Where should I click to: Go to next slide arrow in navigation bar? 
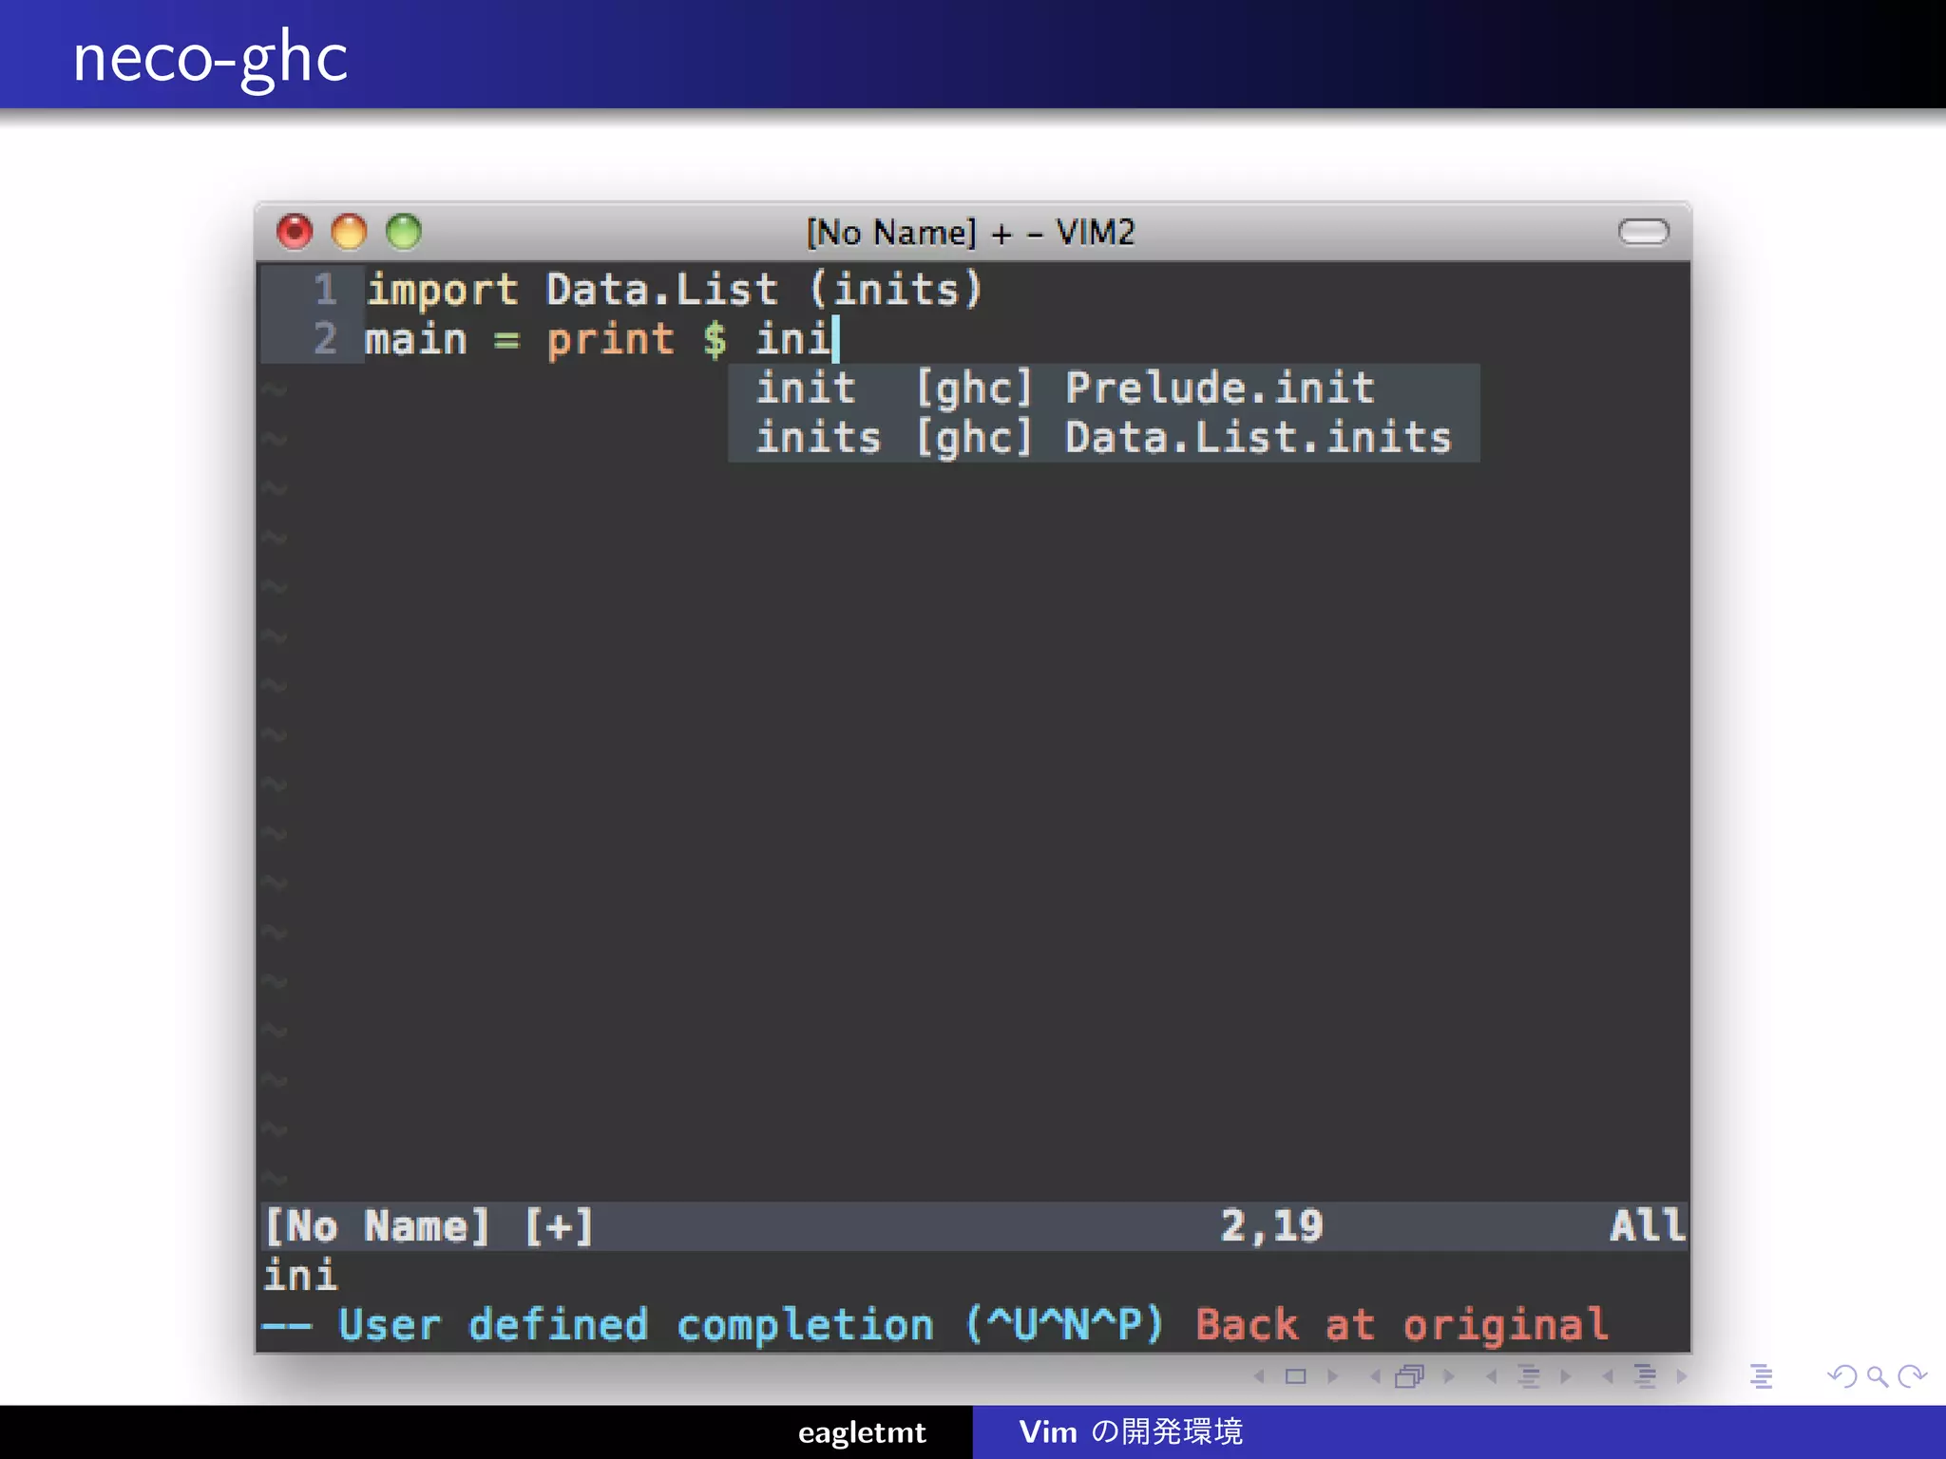pos(1333,1376)
